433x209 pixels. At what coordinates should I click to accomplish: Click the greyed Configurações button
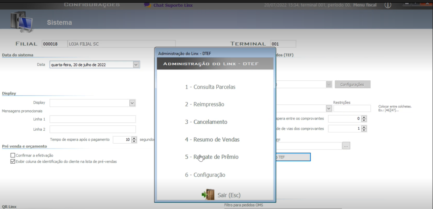point(353,84)
